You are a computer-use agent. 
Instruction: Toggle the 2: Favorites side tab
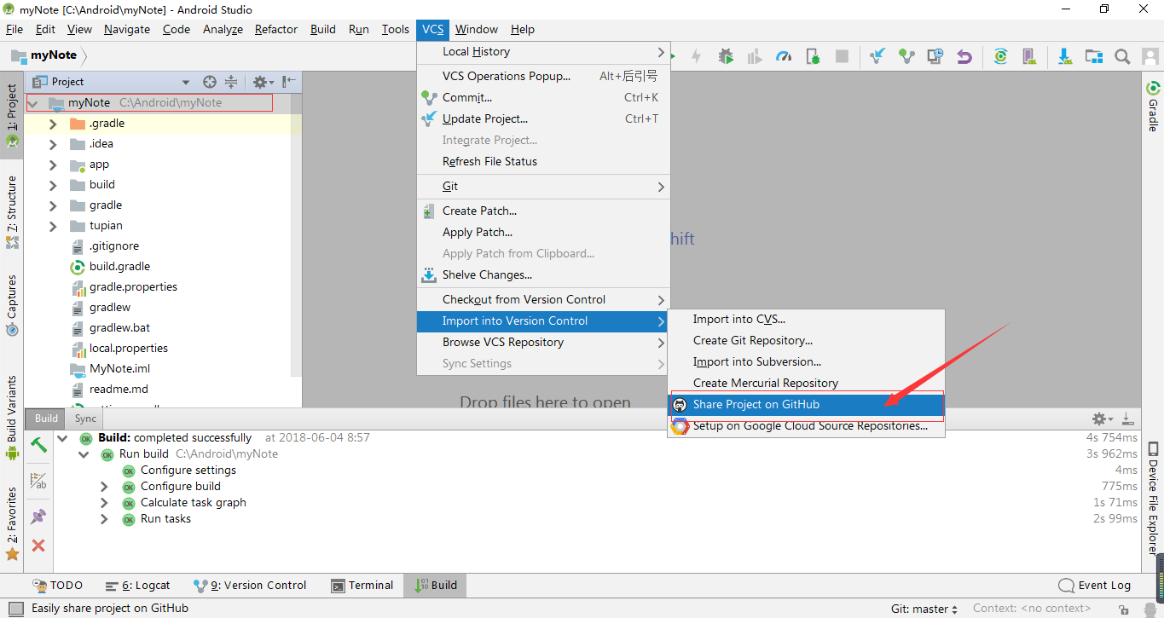click(x=12, y=523)
